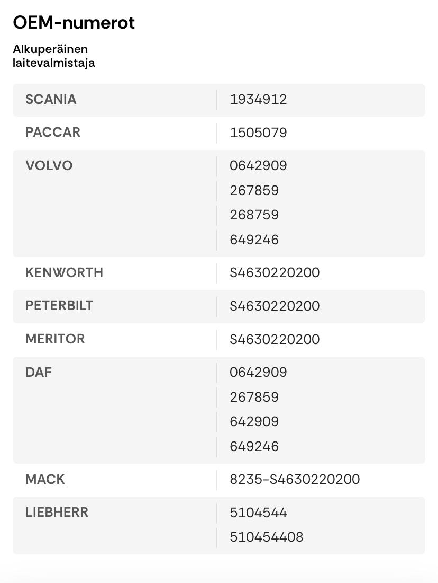Click number 642909 in the DAF row
The image size is (438, 583).
pos(254,422)
